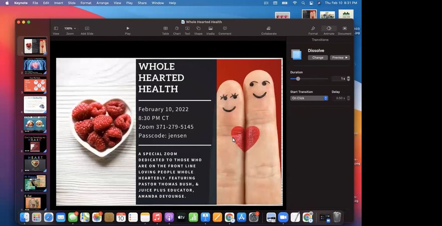Screen dimensions: 442x226
Task: Open Trash in the Dock
Action: 337,217
